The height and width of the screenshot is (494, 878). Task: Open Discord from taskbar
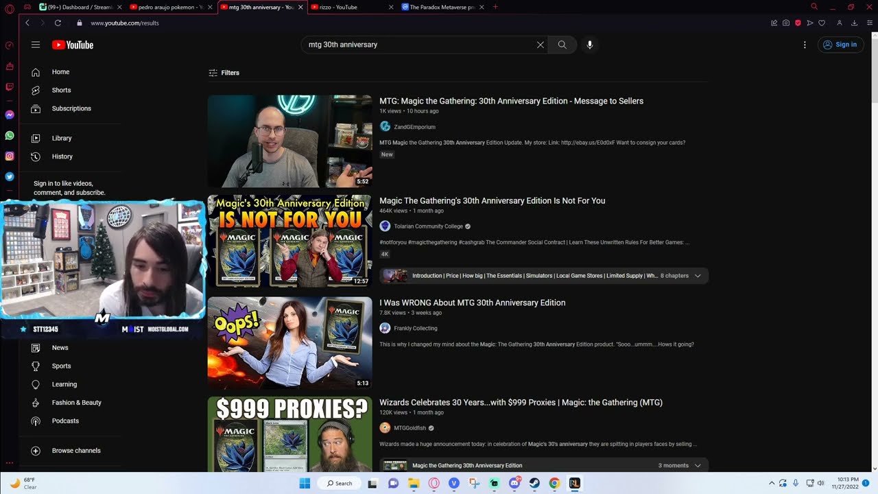pos(514,483)
